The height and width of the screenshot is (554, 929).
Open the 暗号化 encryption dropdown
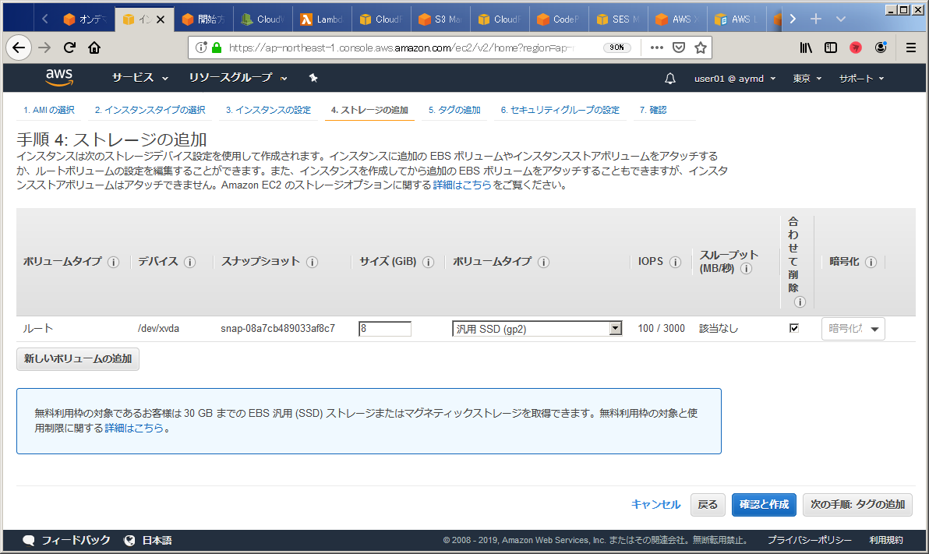[x=853, y=329]
